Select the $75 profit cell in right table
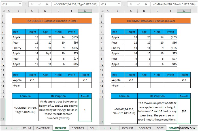 pyautogui.click(x=171, y=53)
